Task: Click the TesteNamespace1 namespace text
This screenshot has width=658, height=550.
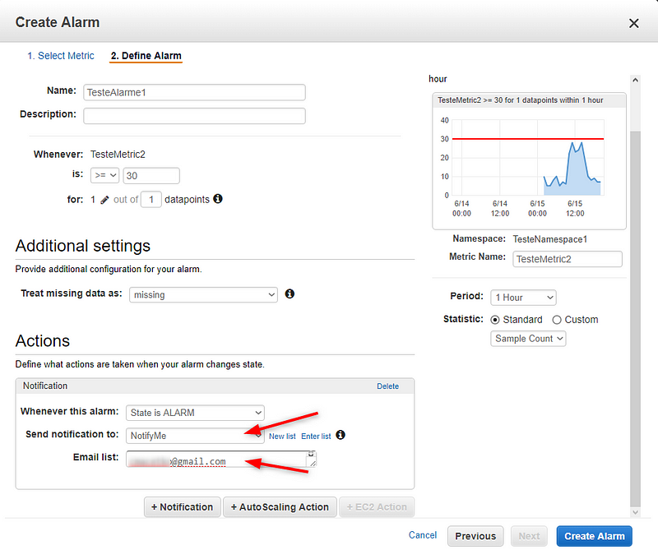Action: click(x=549, y=239)
